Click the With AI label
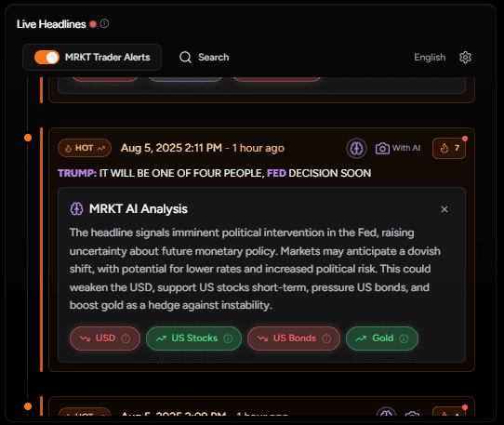 (406, 148)
